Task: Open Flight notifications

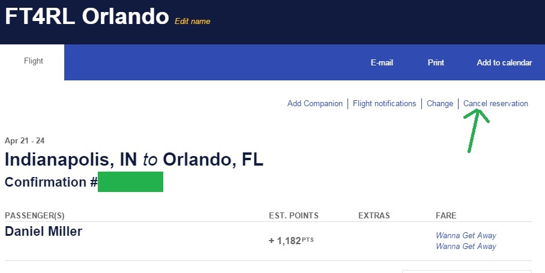Action: pyautogui.click(x=384, y=103)
